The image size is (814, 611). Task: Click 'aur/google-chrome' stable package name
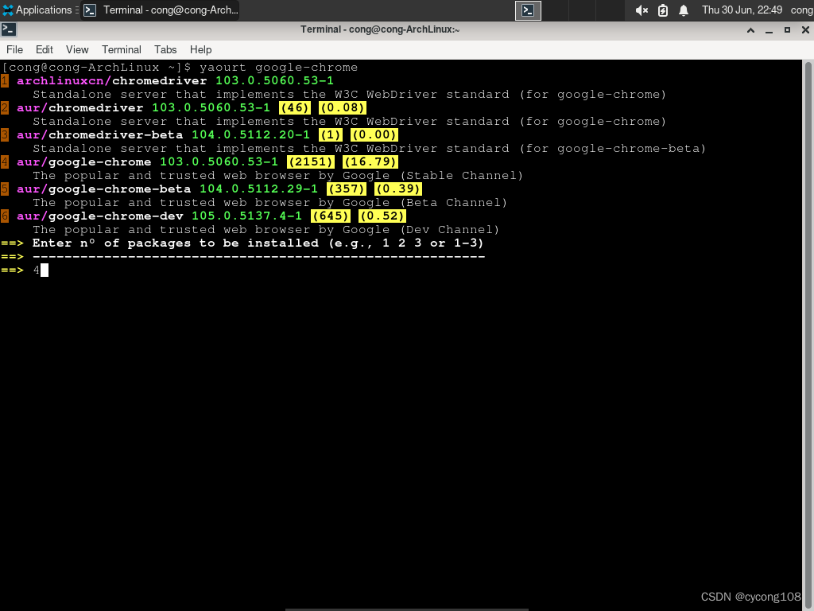(x=84, y=162)
